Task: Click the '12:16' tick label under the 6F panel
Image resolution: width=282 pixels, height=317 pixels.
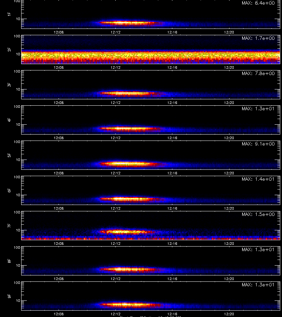Action: [x=172, y=209]
